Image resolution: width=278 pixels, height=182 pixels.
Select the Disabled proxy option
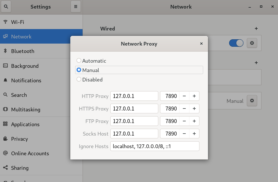click(x=79, y=80)
